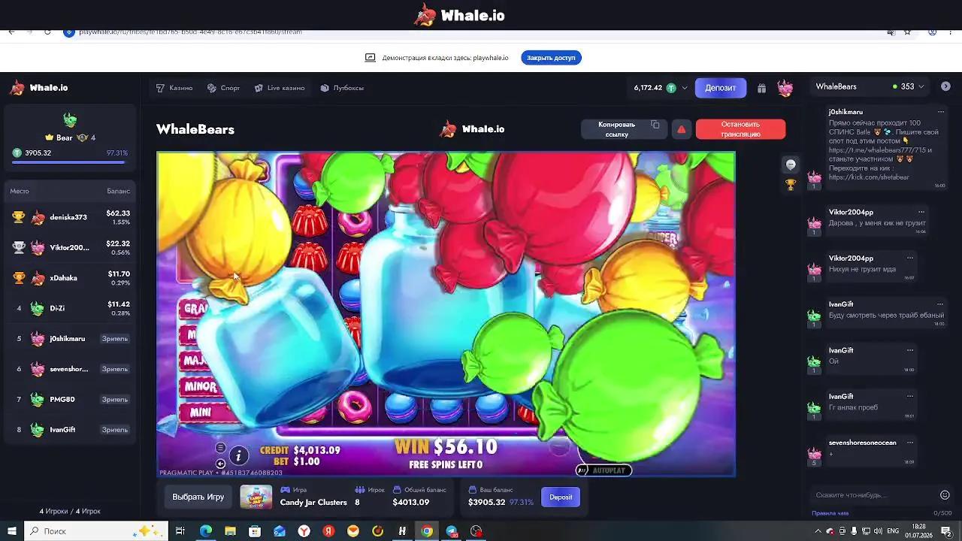This screenshot has height=541, width=962.
Task: Click the bookmark star in the address bar
Action: pyautogui.click(x=907, y=32)
